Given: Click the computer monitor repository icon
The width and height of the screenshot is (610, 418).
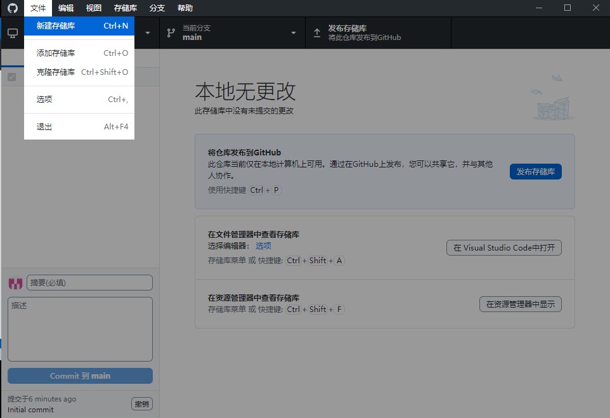Looking at the screenshot, I should (x=12, y=33).
